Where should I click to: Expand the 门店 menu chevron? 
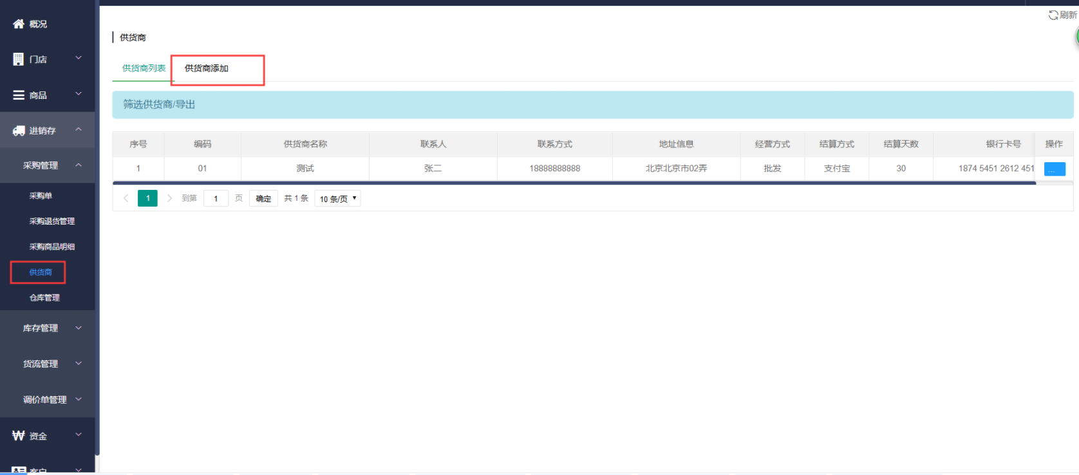(x=79, y=58)
